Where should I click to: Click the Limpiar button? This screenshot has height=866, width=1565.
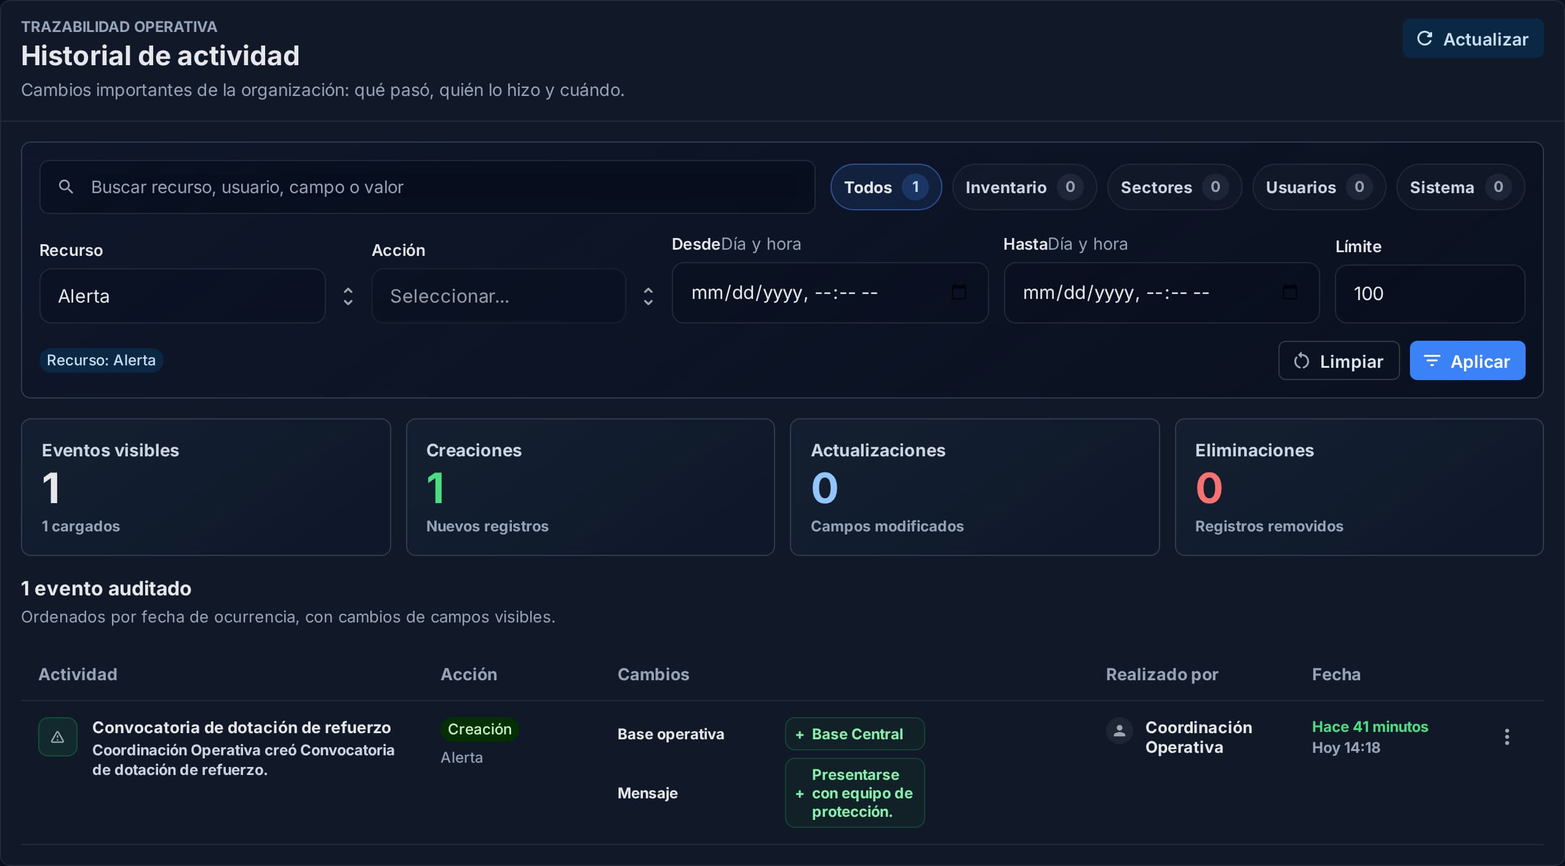click(x=1339, y=361)
